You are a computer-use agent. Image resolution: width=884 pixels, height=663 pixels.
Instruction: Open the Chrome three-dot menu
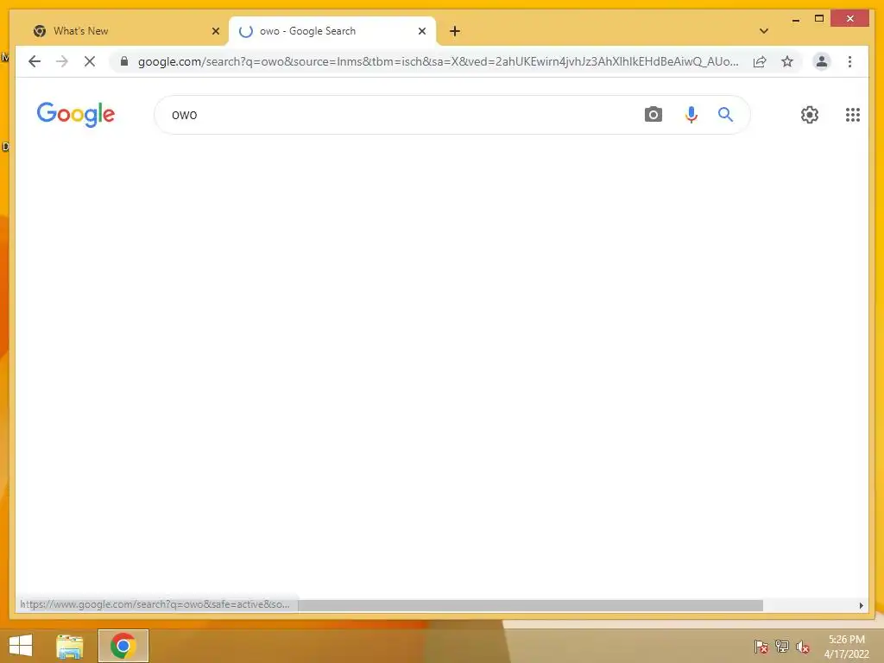[x=849, y=61]
